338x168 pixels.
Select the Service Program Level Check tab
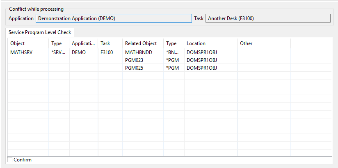[40, 32]
